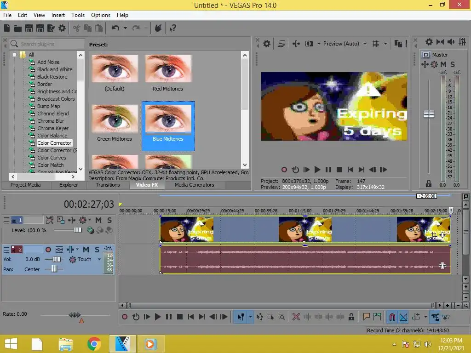Switch to the Media Generators tab

(195, 185)
